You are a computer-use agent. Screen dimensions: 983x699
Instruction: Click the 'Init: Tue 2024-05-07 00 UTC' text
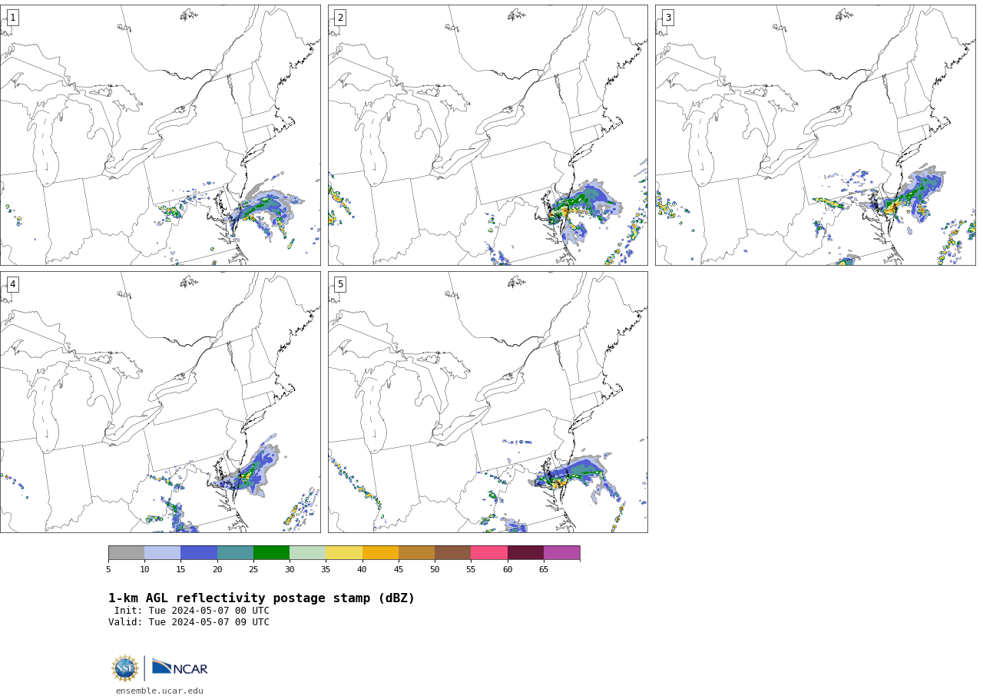192,611
